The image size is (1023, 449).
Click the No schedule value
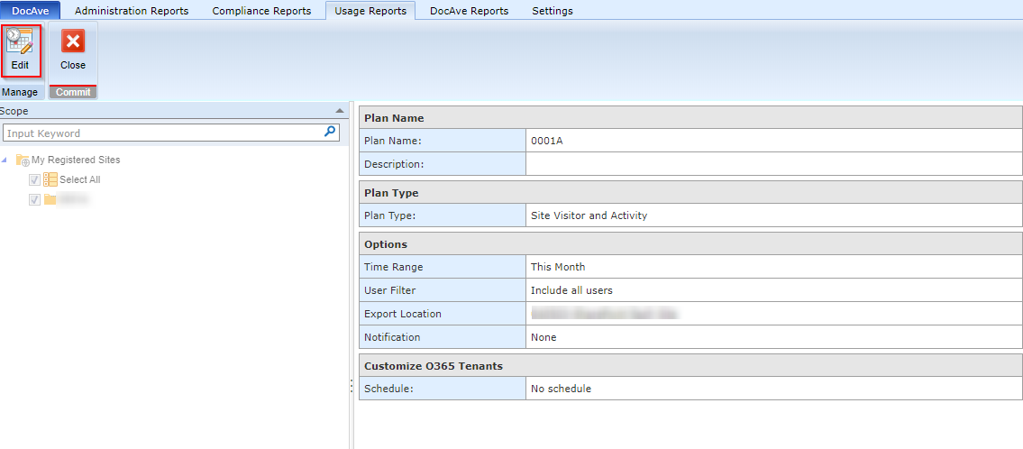pyautogui.click(x=562, y=389)
